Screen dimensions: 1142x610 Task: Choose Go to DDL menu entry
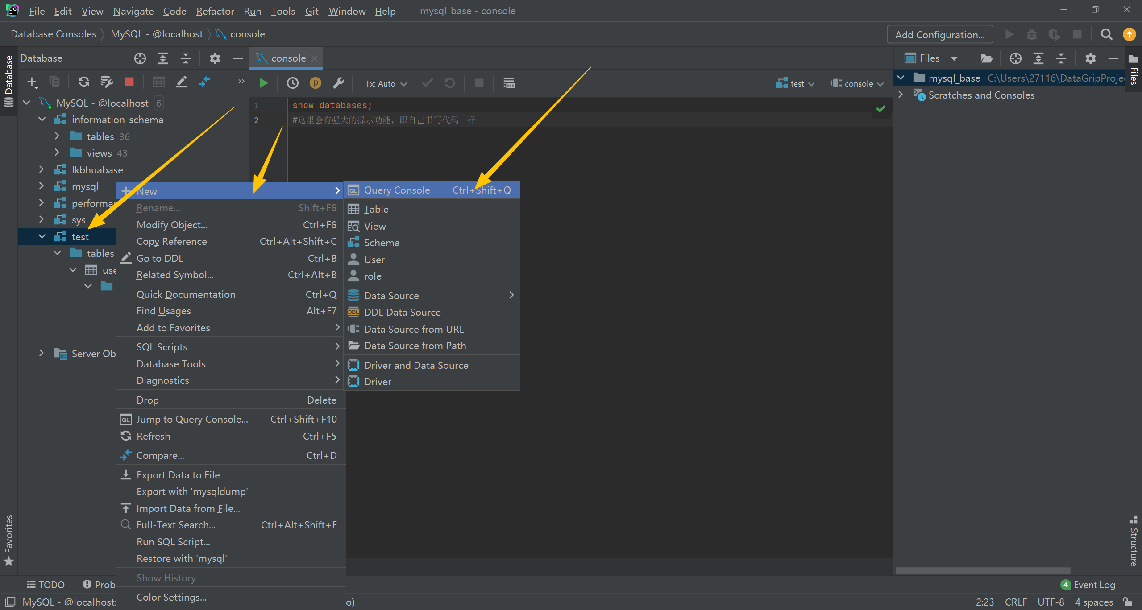[160, 258]
